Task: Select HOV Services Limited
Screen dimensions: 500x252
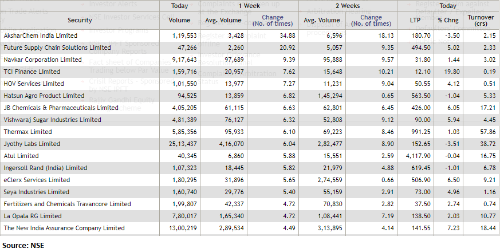Action: tap(34, 84)
